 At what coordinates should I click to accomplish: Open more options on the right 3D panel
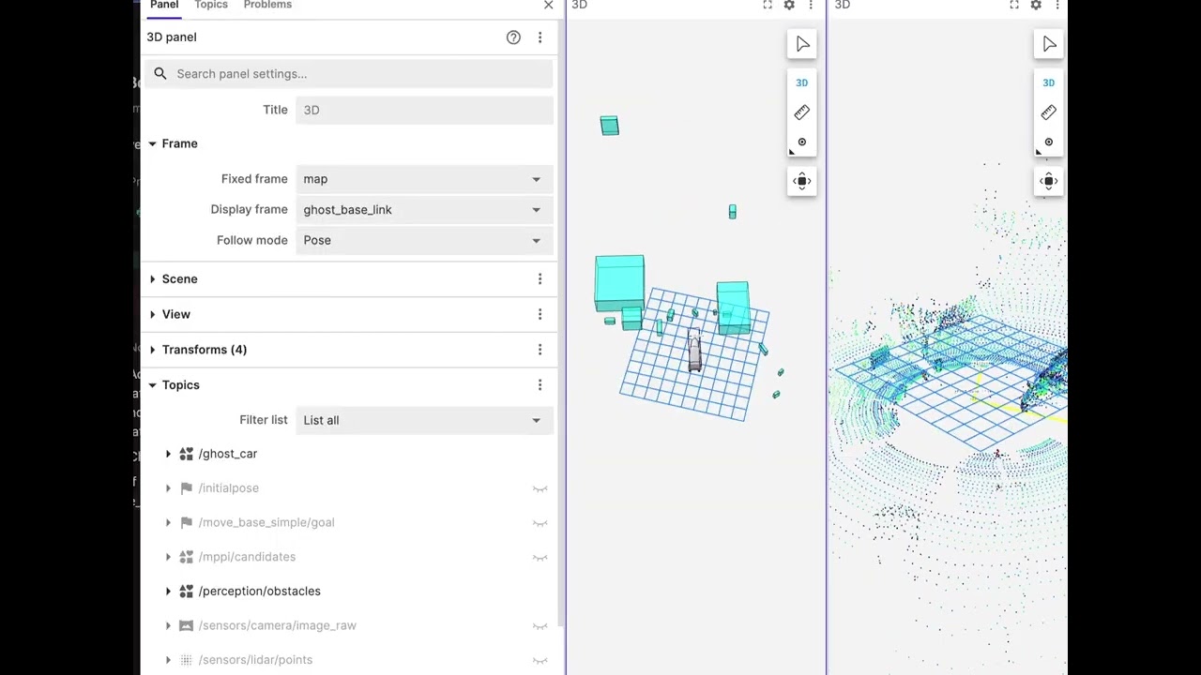coord(1057,6)
